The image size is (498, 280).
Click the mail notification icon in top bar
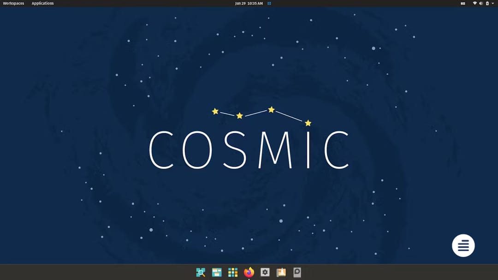pos(269,3)
